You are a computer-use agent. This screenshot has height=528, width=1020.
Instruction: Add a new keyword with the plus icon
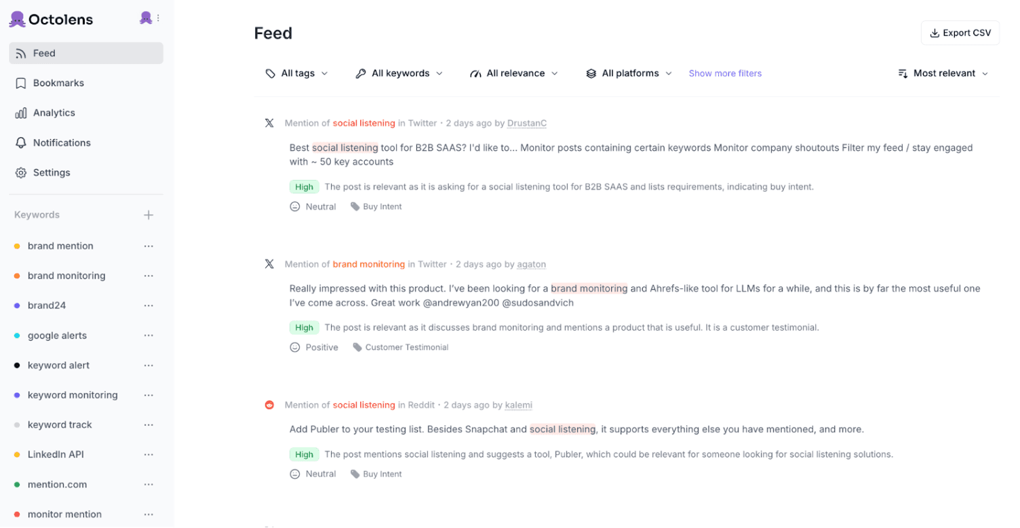coord(149,214)
